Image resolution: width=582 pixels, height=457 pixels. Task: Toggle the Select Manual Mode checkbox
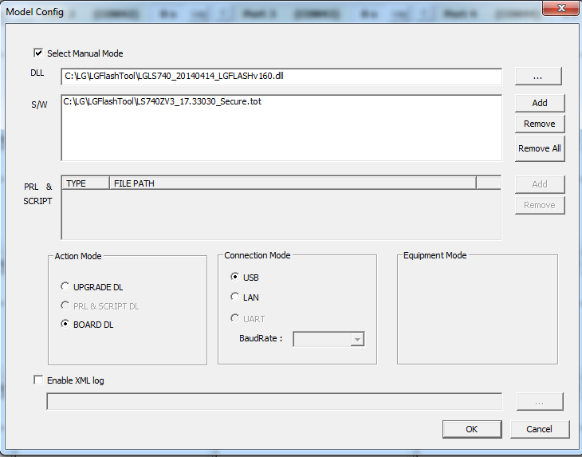point(38,53)
